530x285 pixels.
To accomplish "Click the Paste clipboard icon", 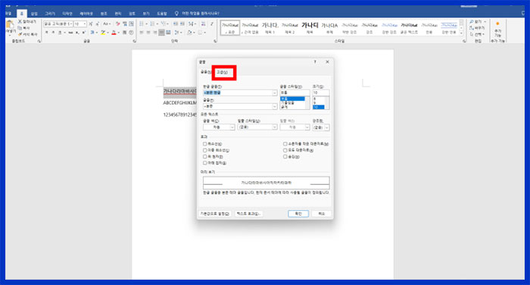I will (10, 24).
